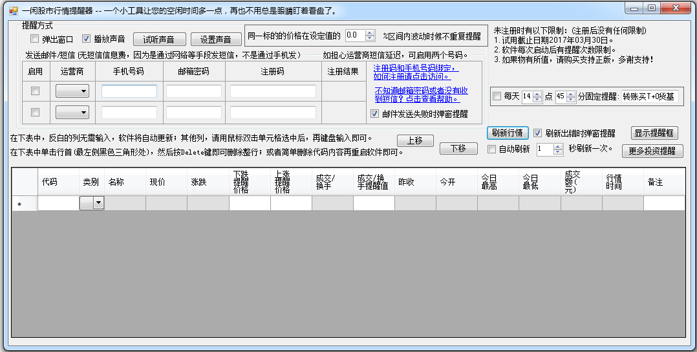
Task: Click the 代码 column header
Action: point(50,182)
